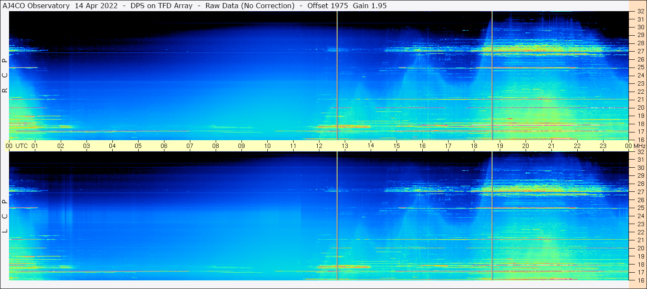647x289 pixels.
Task: Select the 10 hour tick label
Action: pos(267,146)
